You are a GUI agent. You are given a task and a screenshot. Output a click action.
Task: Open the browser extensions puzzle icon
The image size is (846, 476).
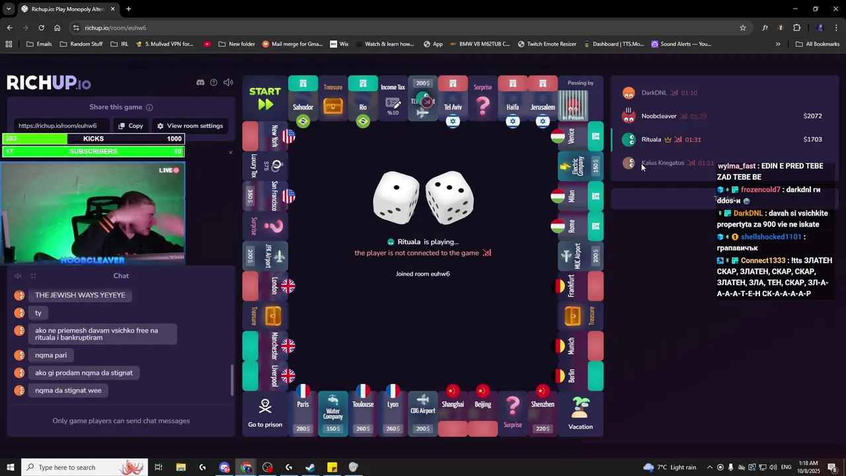pos(796,28)
